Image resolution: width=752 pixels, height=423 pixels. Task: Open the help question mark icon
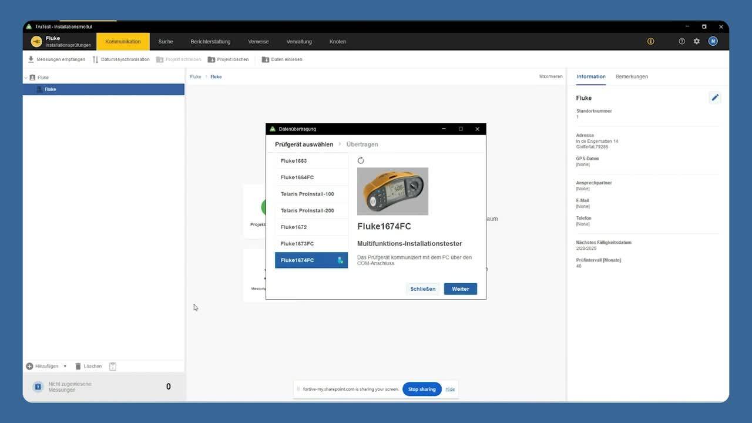click(681, 41)
